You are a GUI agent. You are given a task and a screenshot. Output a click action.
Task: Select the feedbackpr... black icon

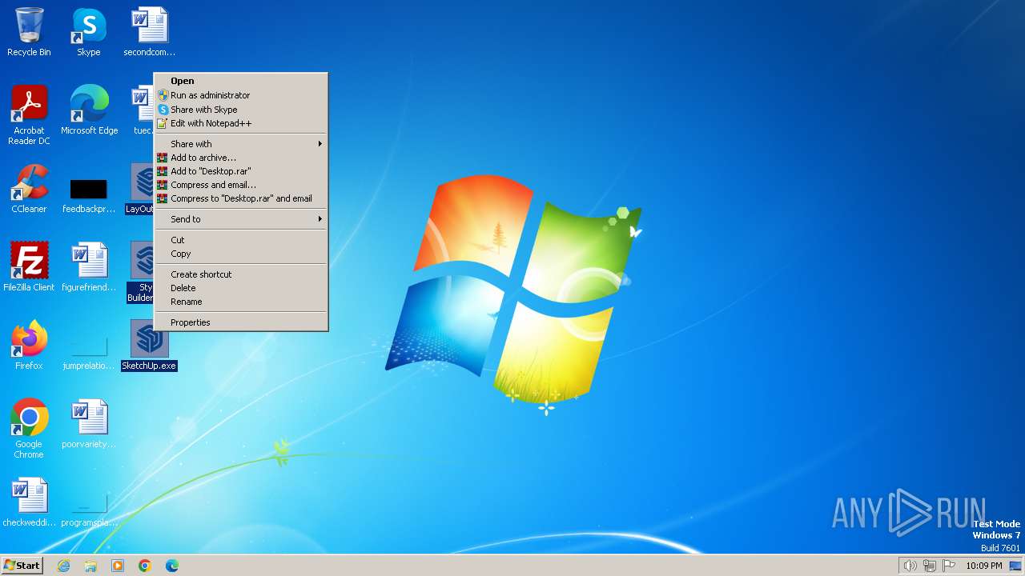point(88,197)
